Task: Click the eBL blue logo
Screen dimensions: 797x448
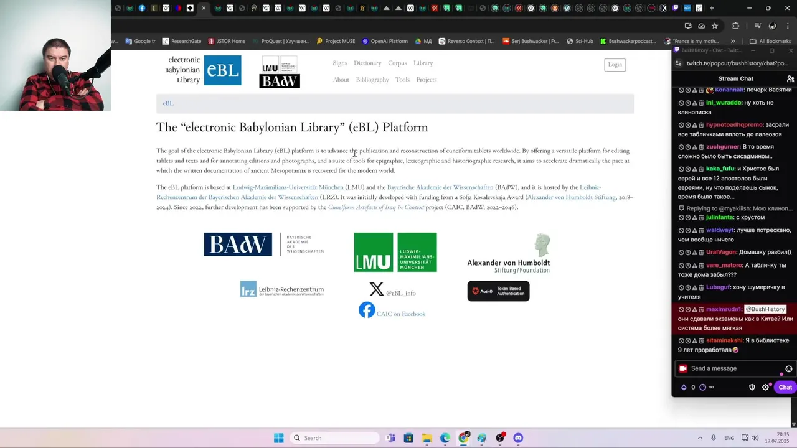Action: pyautogui.click(x=223, y=70)
